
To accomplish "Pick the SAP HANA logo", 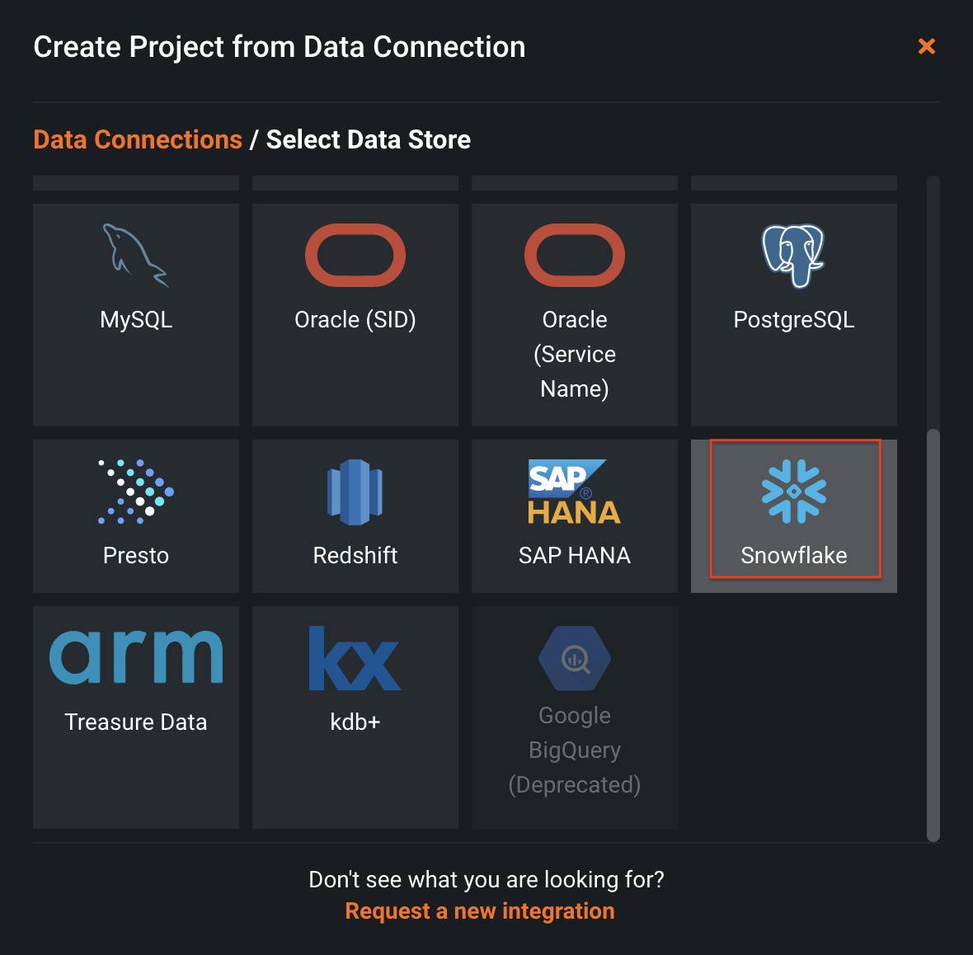I will pyautogui.click(x=574, y=492).
